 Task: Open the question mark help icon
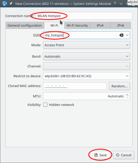click(x=115, y=4)
